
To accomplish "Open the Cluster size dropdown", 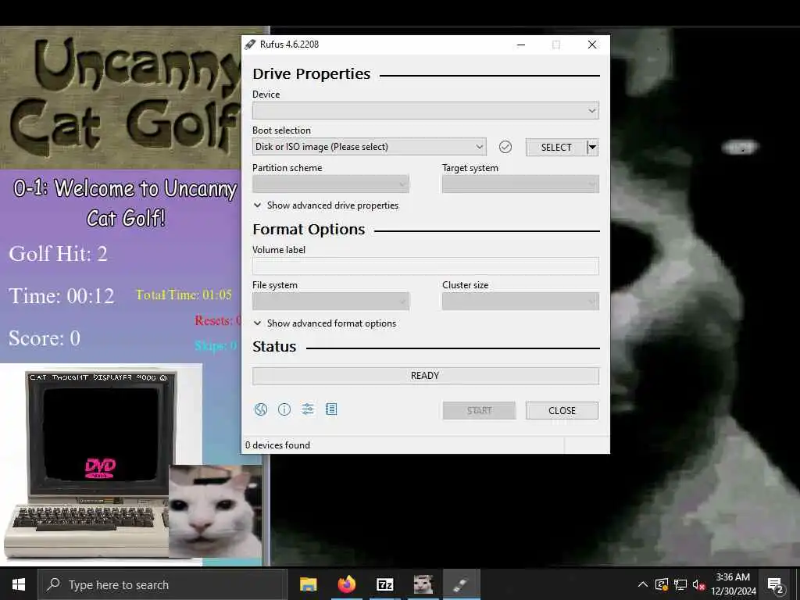I will (520, 302).
